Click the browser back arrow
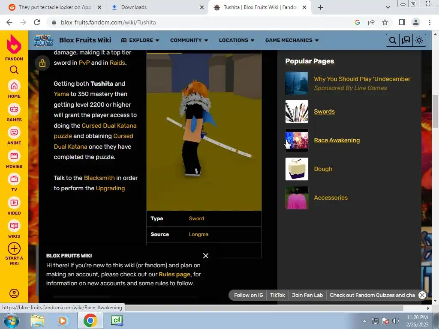 tap(9, 22)
